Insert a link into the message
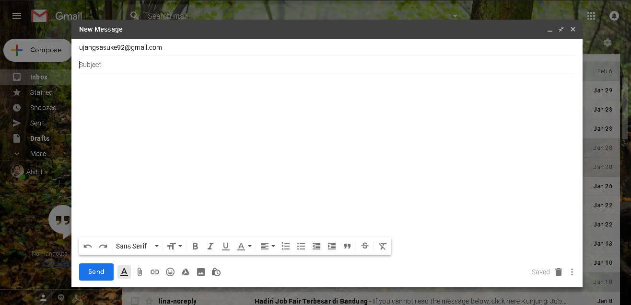This screenshot has height=305, width=631. 155,272
